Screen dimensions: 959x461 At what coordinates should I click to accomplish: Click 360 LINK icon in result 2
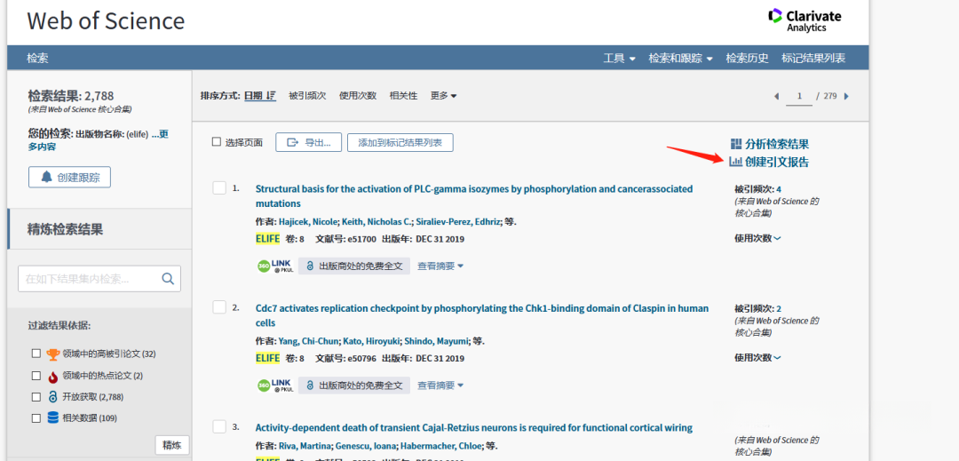click(274, 385)
